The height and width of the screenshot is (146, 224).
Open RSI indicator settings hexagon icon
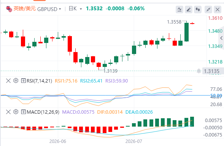pyautogui.click(x=16, y=81)
